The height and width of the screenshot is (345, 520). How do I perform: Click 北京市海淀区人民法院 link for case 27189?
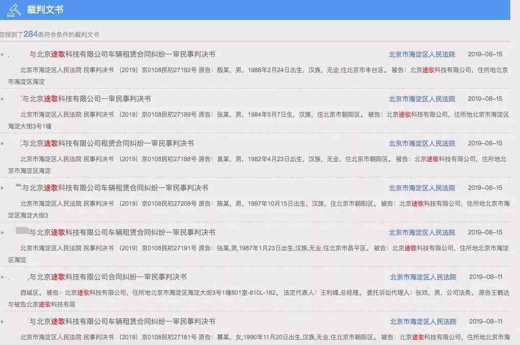click(422, 99)
